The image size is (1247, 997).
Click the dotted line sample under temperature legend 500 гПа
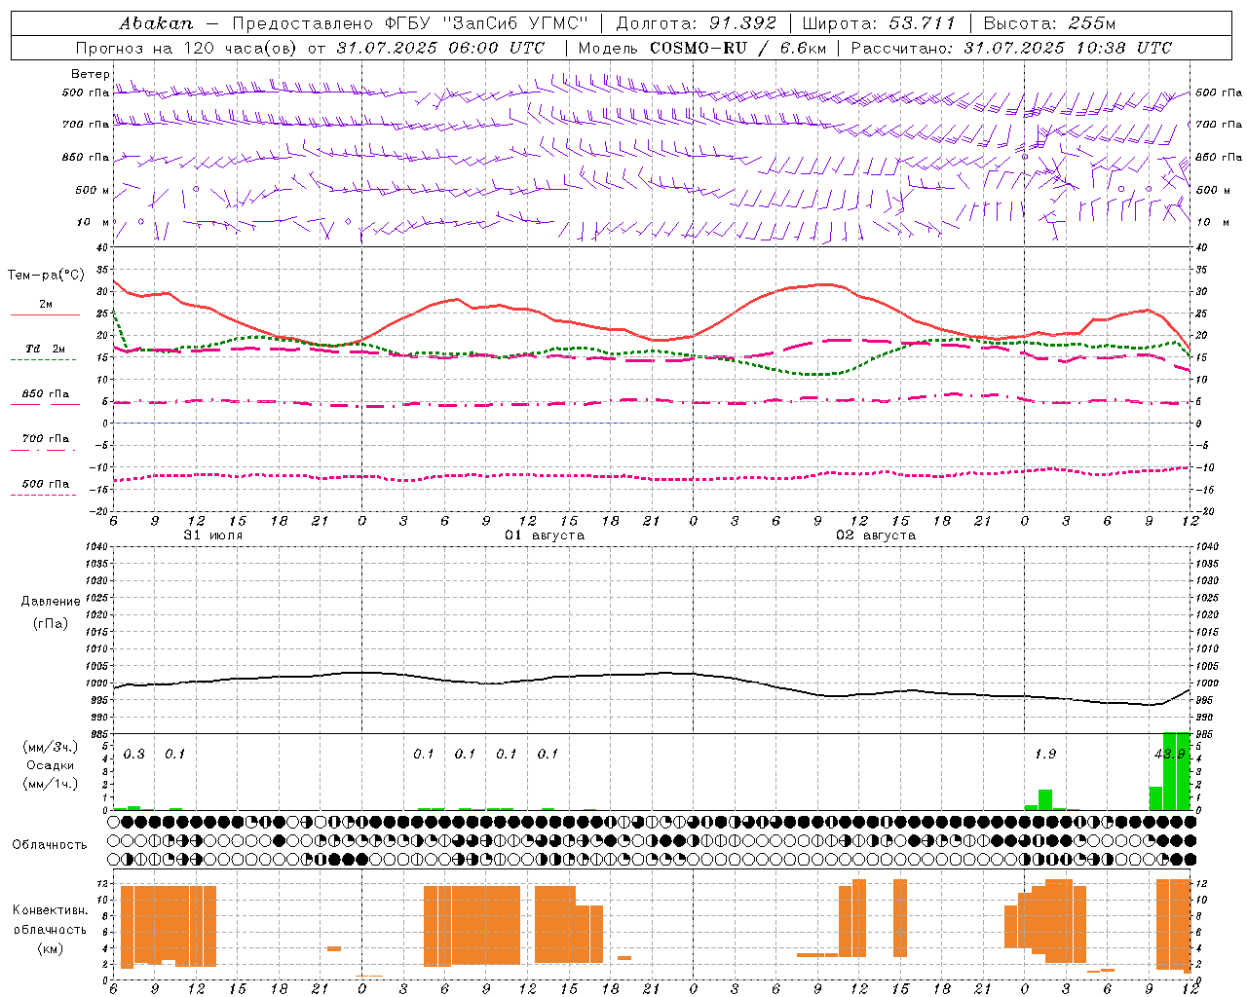(x=44, y=495)
